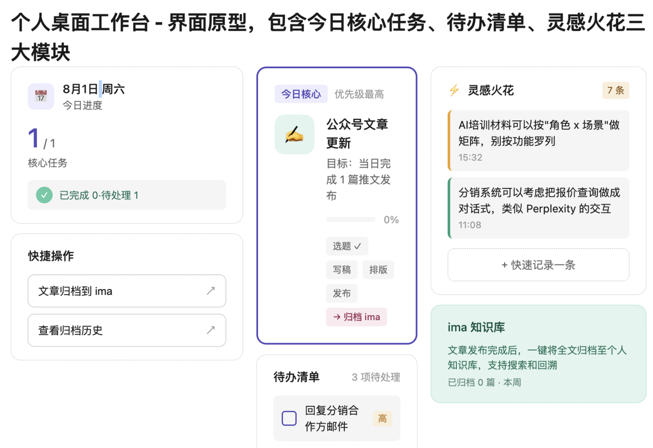Click the green checkmark progress icon
This screenshot has width=653, height=448.
44,195
